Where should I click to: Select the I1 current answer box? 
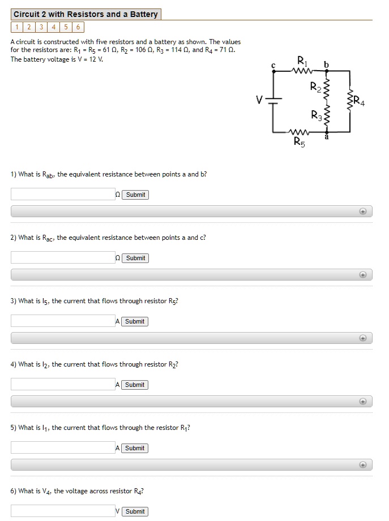[61, 448]
